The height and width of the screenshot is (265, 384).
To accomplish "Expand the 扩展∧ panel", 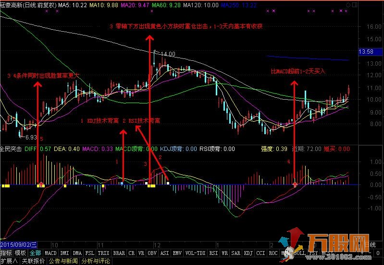I will (x=9, y=261).
